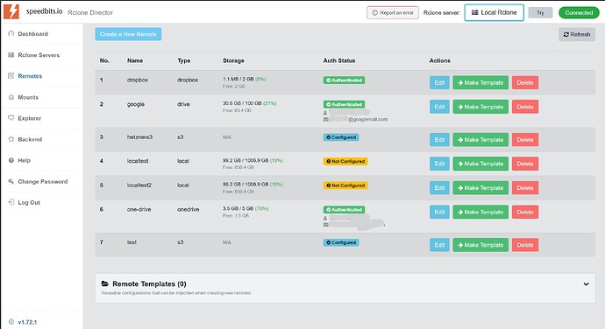605x329 pixels.
Task: Click dropbox Authenticated status badge
Action: tap(344, 80)
